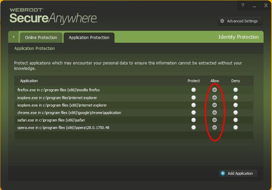This screenshot has width=272, height=190.
Task: Click the back arrow beside Online Protection
Action: [x=14, y=37]
